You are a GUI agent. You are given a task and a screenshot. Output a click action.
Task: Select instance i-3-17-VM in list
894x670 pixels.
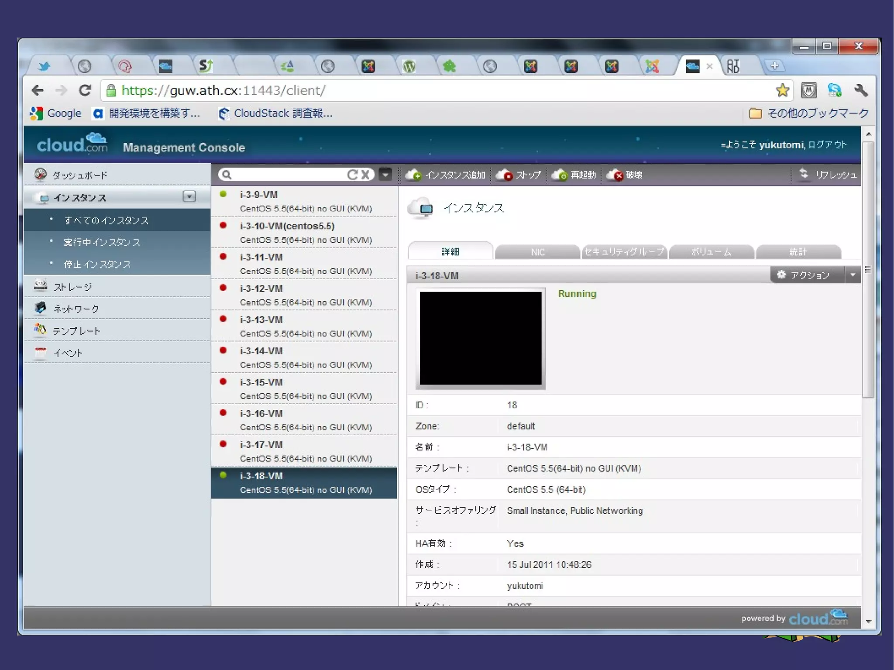point(304,451)
